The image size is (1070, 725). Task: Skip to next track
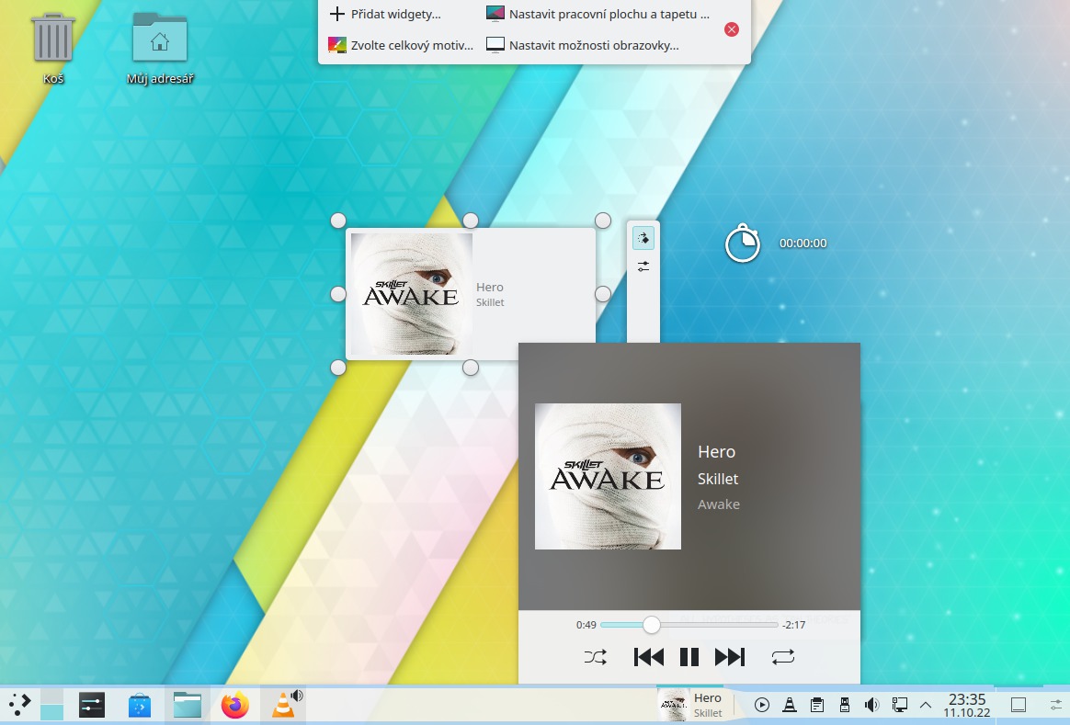click(x=730, y=657)
